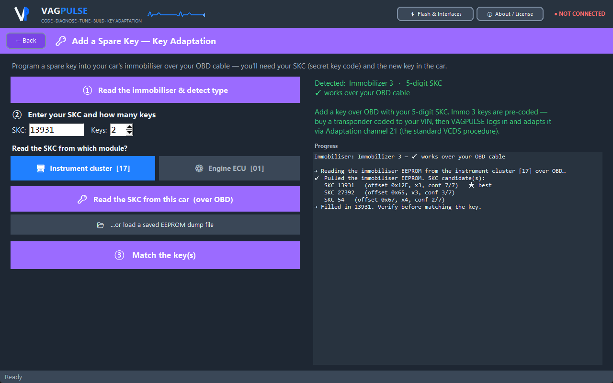The height and width of the screenshot is (383, 613).
Task: Click the lightning icon on Flash & Interfaces
Action: (x=413, y=14)
